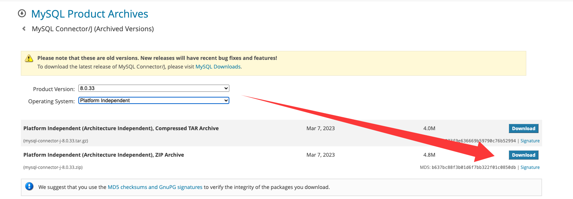Follow the MySQL Downloads link
573x199 pixels.
[x=218, y=67]
